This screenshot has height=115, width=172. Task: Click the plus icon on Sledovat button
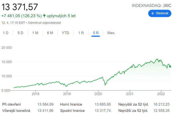pyautogui.click(x=153, y=13)
